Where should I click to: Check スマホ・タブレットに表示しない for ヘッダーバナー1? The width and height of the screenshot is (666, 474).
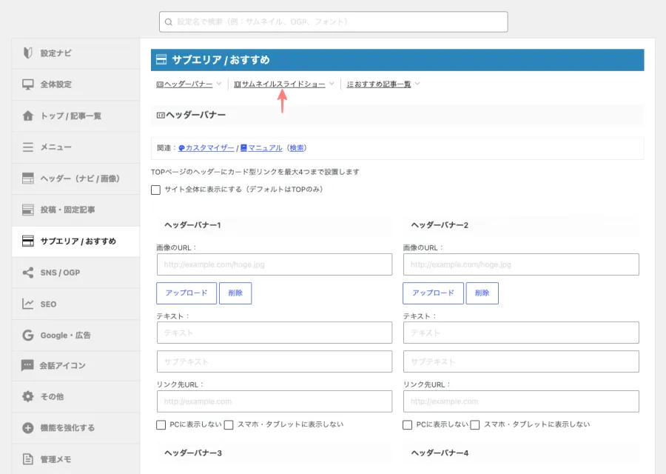click(x=229, y=424)
